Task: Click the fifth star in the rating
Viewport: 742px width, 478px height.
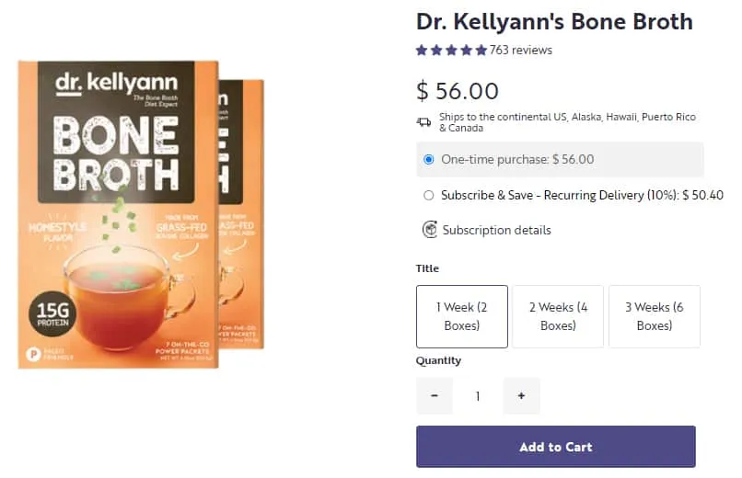Action: [x=481, y=50]
